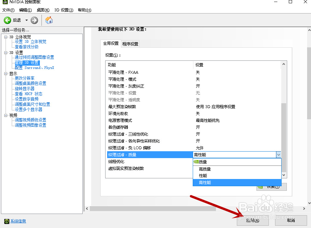Choose 质量 from the dropdown list
311x228 pixels.
[x=237, y=162]
